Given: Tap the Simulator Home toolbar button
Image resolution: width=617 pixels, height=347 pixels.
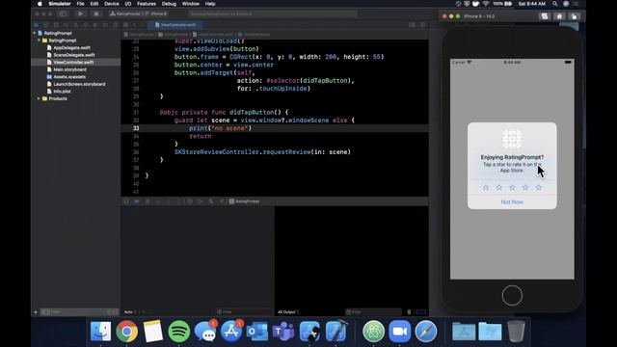Looking at the screenshot, I should [559, 16].
